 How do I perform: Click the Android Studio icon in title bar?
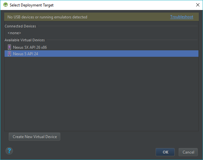coord(5,5)
